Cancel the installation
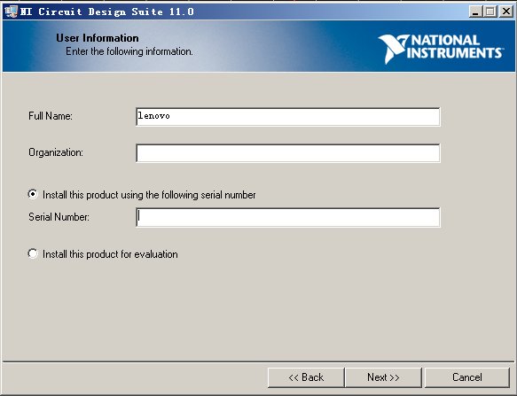Screen dimensions: 517x396 [466, 377]
